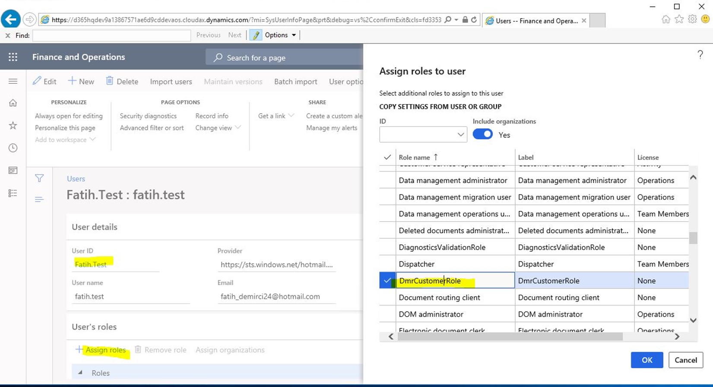Expand the hamburger navigation pane
This screenshot has height=387, width=713.
click(13, 81)
